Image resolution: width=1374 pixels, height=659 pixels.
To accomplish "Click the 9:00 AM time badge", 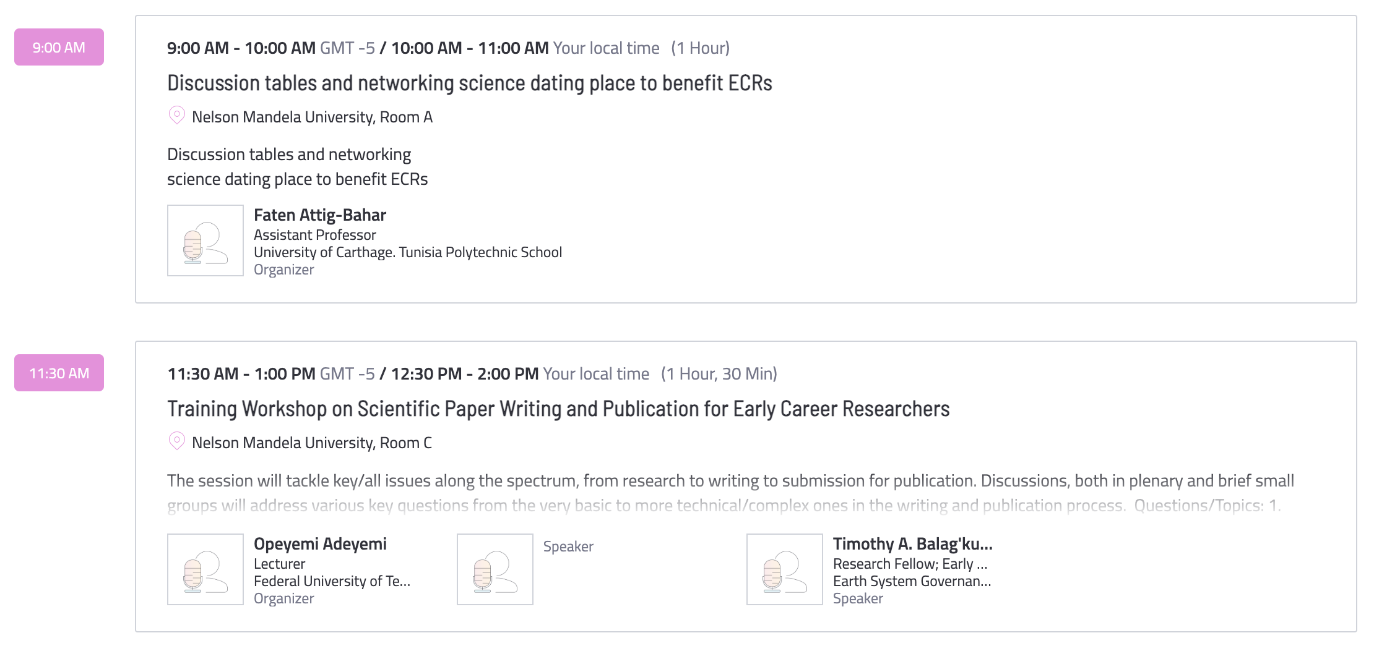I will [59, 47].
